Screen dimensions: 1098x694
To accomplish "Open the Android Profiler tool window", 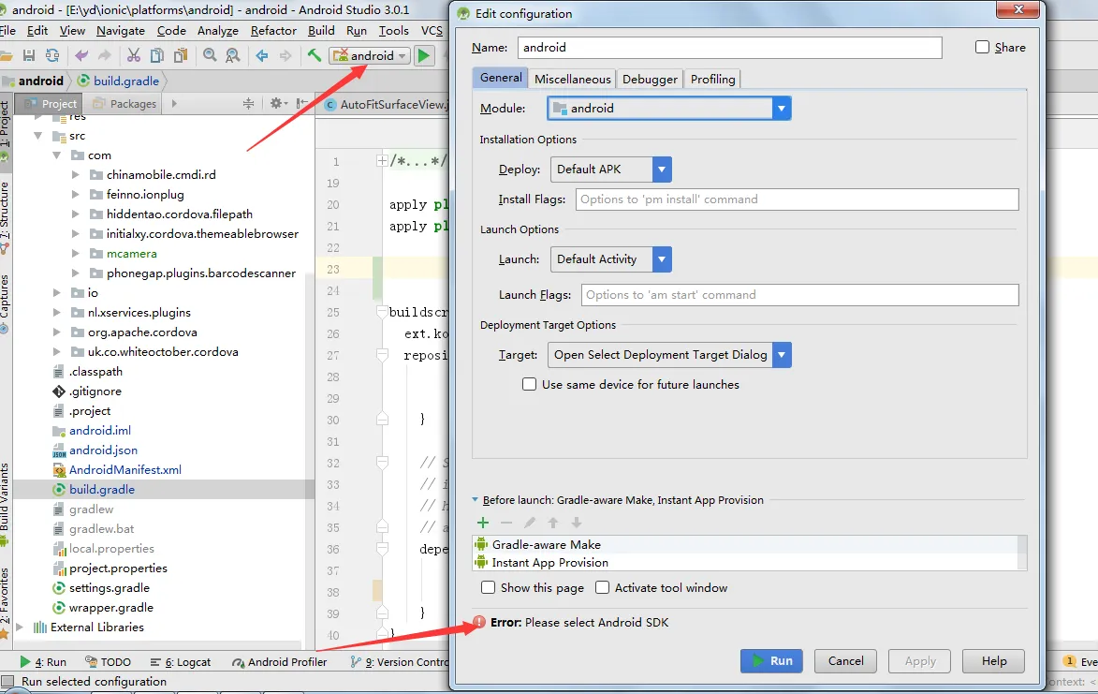I will tap(279, 662).
